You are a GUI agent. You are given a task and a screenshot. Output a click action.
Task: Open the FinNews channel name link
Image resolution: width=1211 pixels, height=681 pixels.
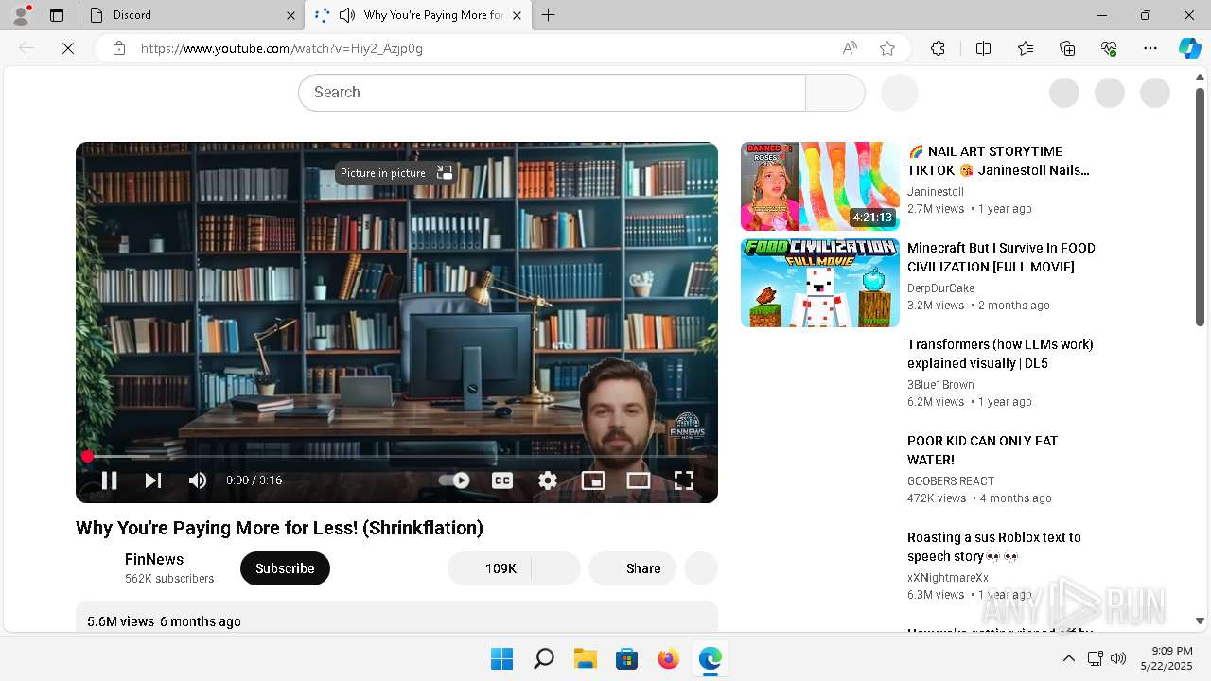(154, 559)
